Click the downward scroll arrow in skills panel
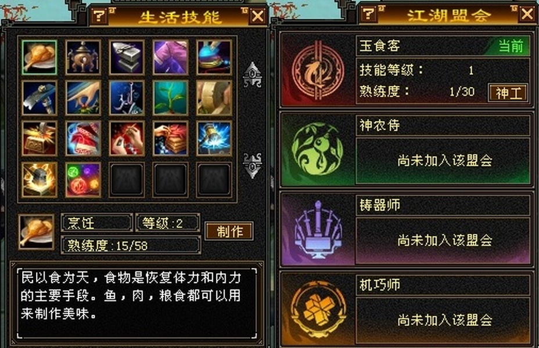 point(252,165)
